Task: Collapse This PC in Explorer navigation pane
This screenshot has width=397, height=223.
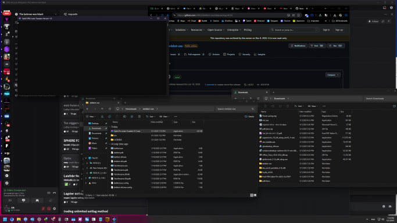Action: click(x=86, y=158)
